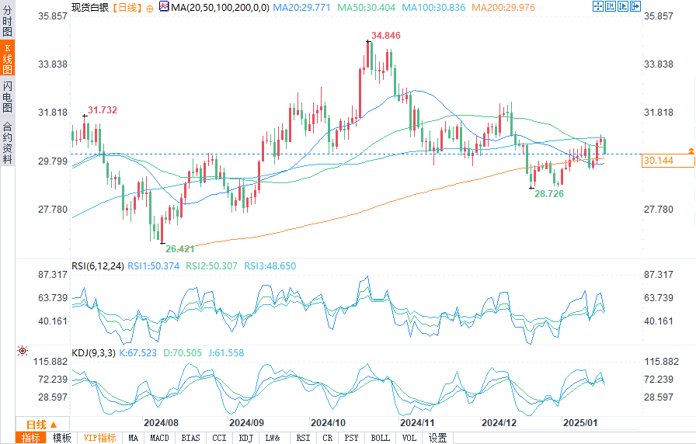The image size is (696, 444).
Task: Open MA(20,50,100,200,0,0) parameter settings
Action: 220,8
